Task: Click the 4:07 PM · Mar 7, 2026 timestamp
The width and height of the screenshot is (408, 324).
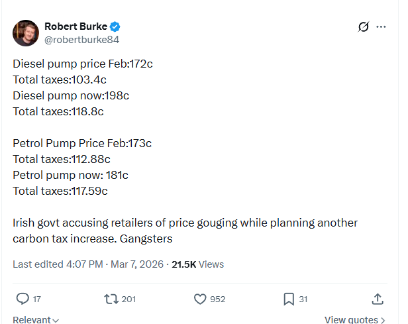Action: click(x=117, y=264)
